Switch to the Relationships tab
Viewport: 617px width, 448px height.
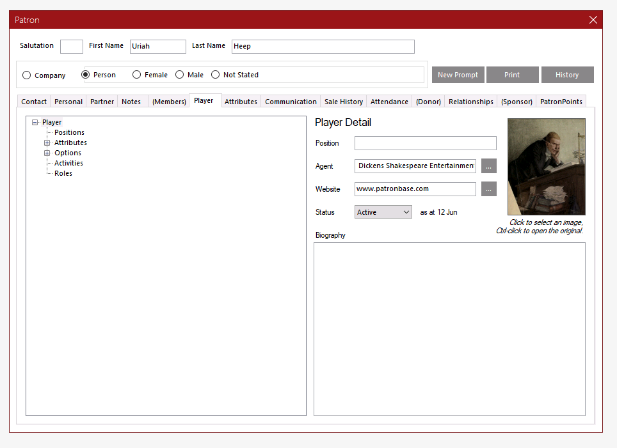470,102
